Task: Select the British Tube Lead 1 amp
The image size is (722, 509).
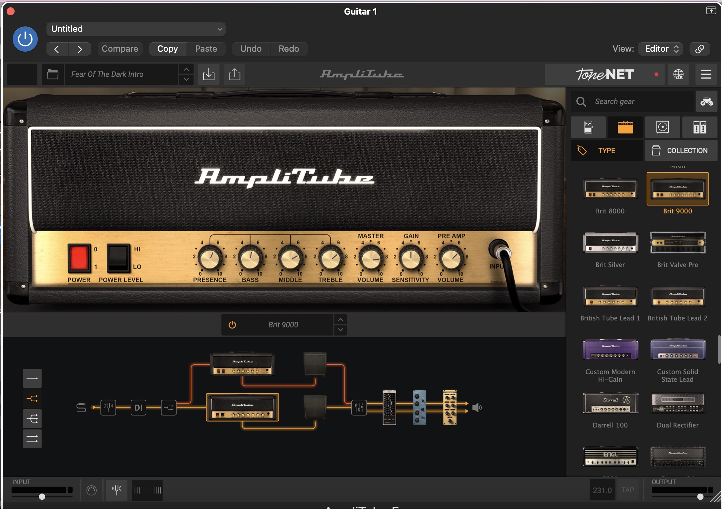Action: 610,296
